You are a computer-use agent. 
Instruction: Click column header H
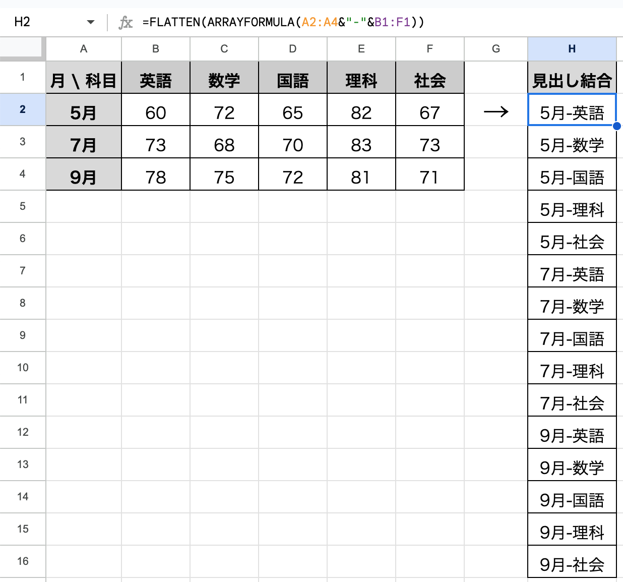pyautogui.click(x=572, y=48)
